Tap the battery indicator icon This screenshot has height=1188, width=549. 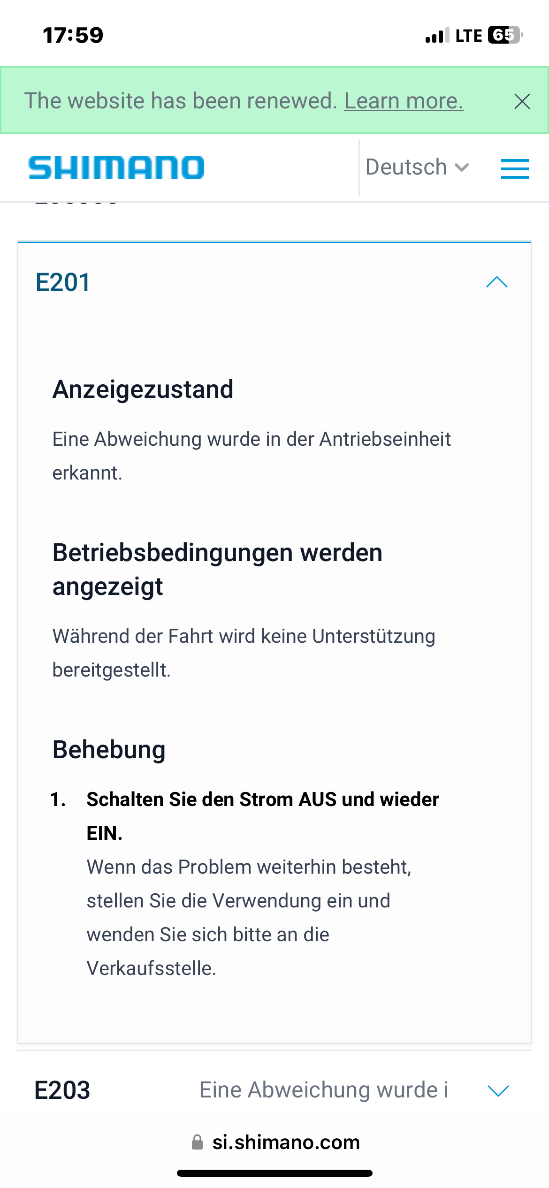point(505,35)
